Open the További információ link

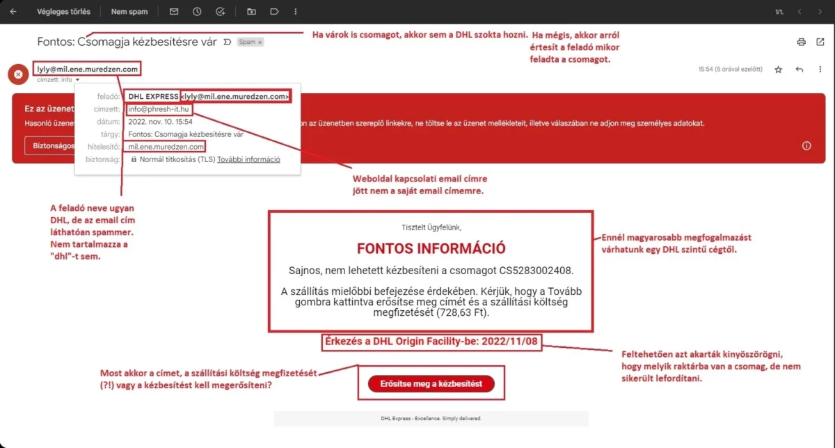click(x=248, y=159)
